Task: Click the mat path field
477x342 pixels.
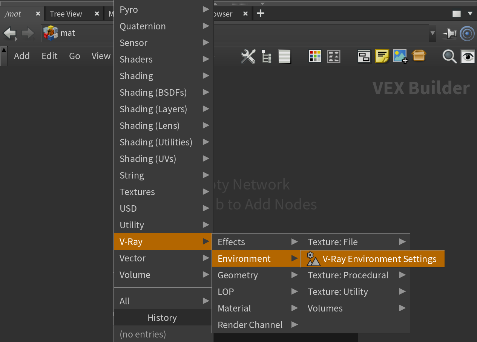Action: [x=239, y=33]
